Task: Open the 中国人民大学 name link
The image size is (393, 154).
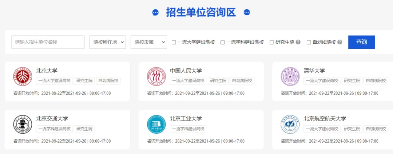Action: [x=186, y=71]
